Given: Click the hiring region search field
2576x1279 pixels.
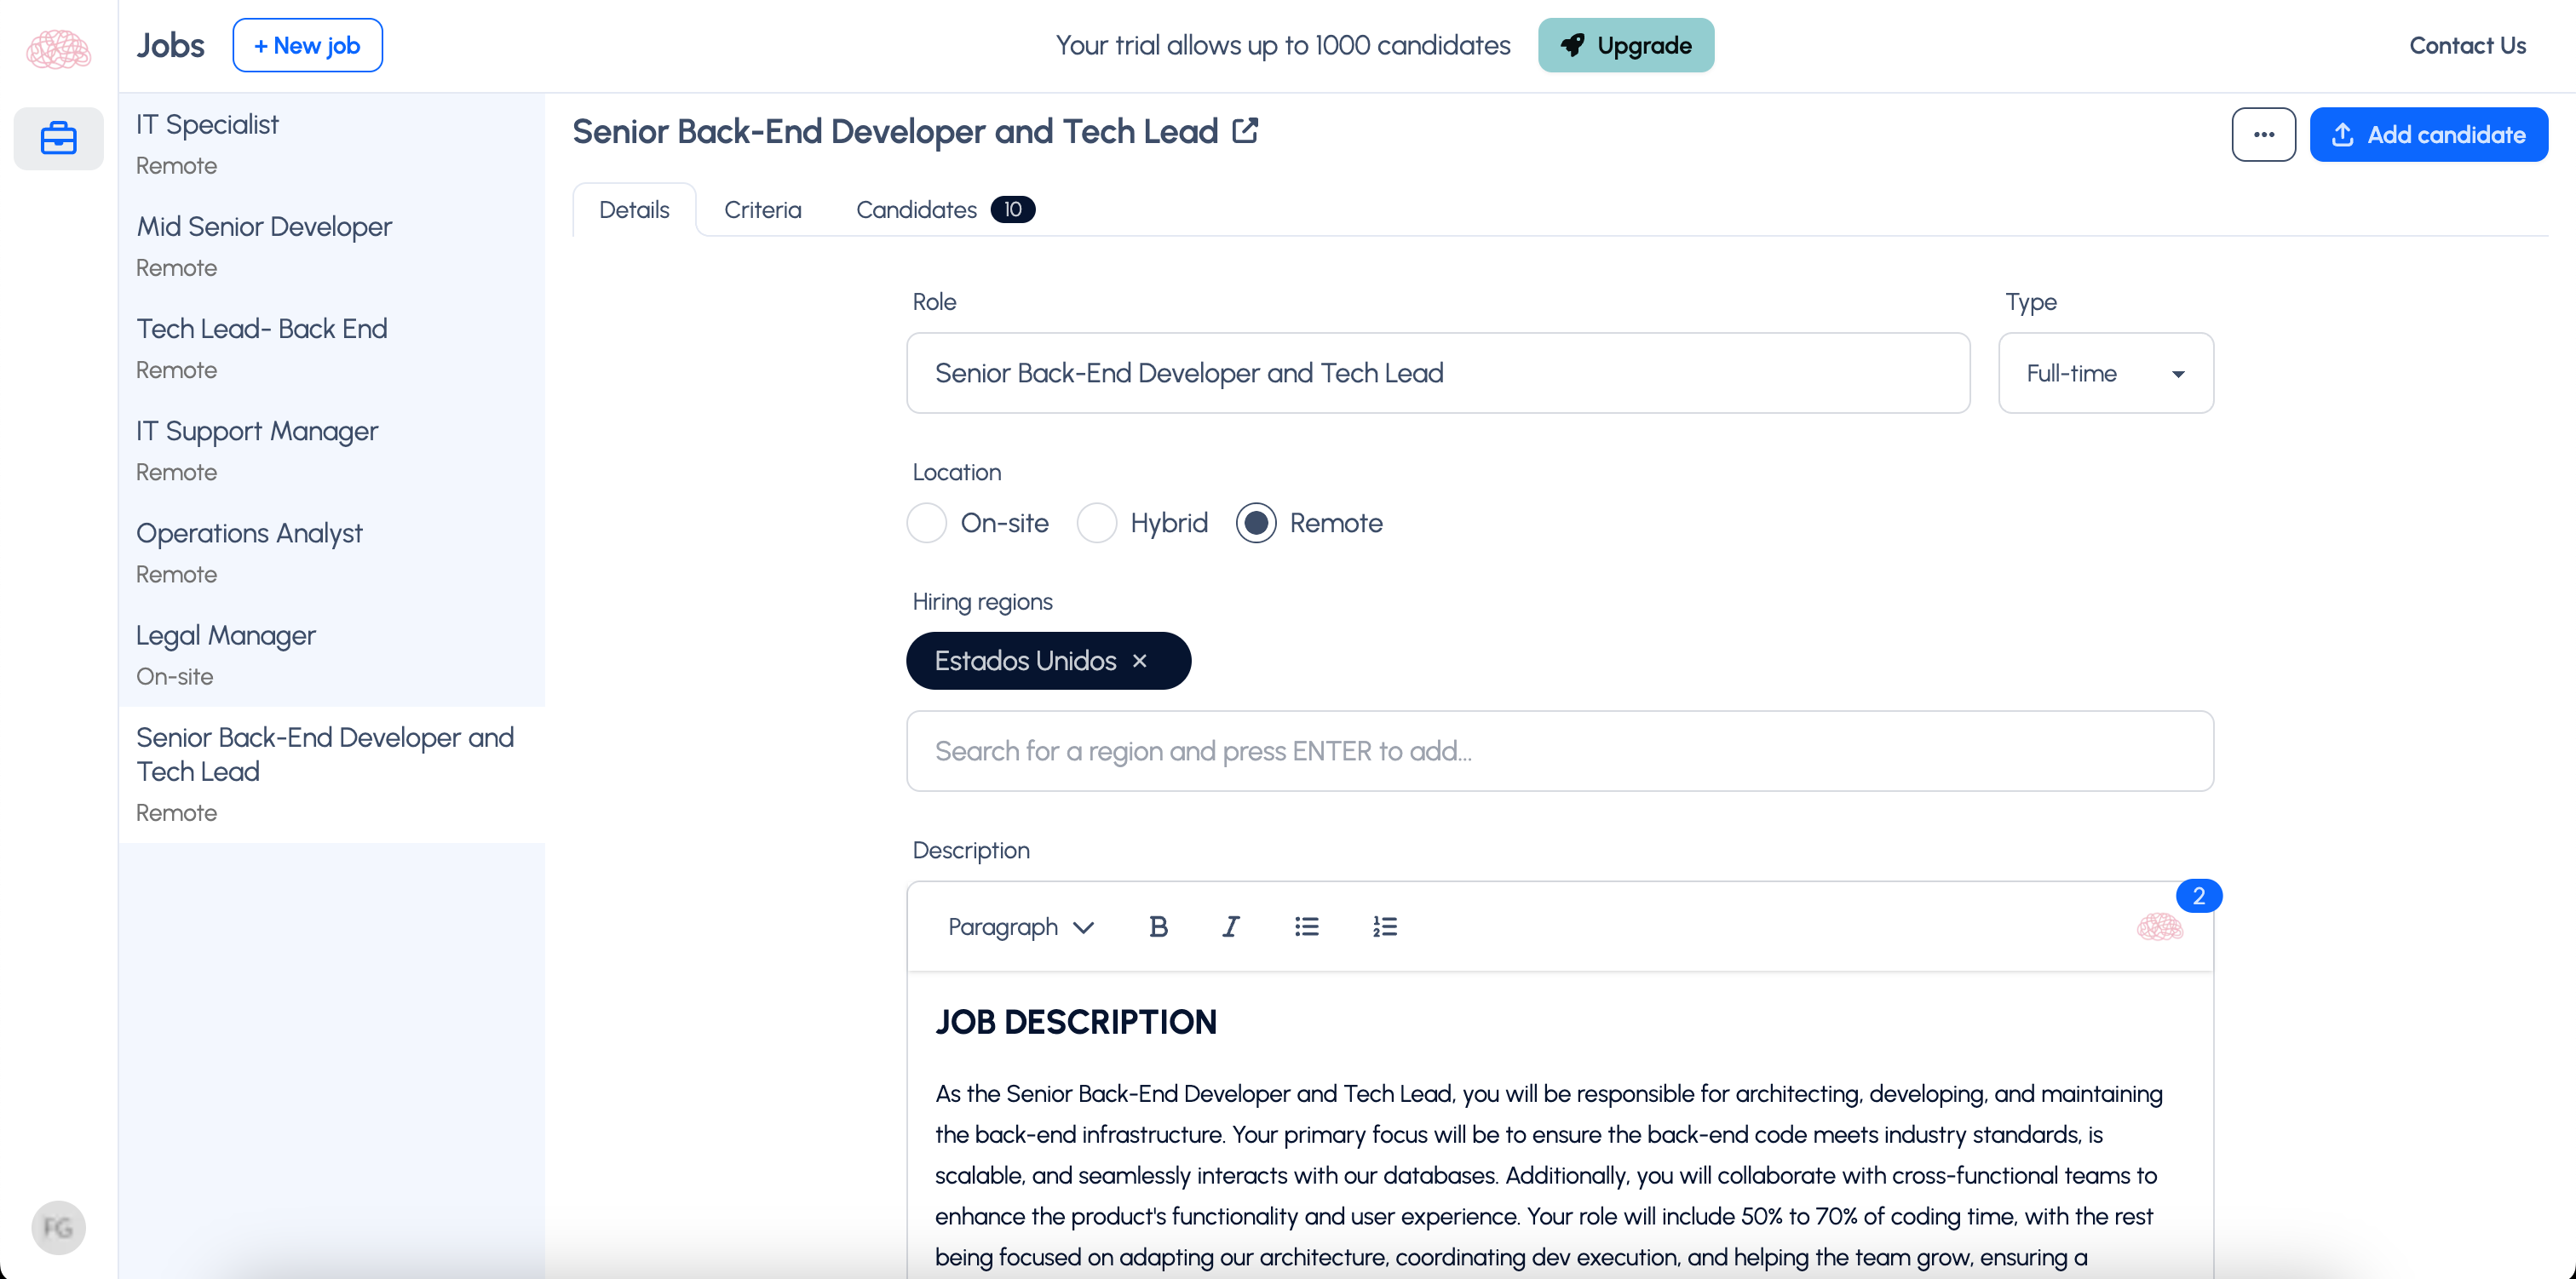Looking at the screenshot, I should point(1559,751).
